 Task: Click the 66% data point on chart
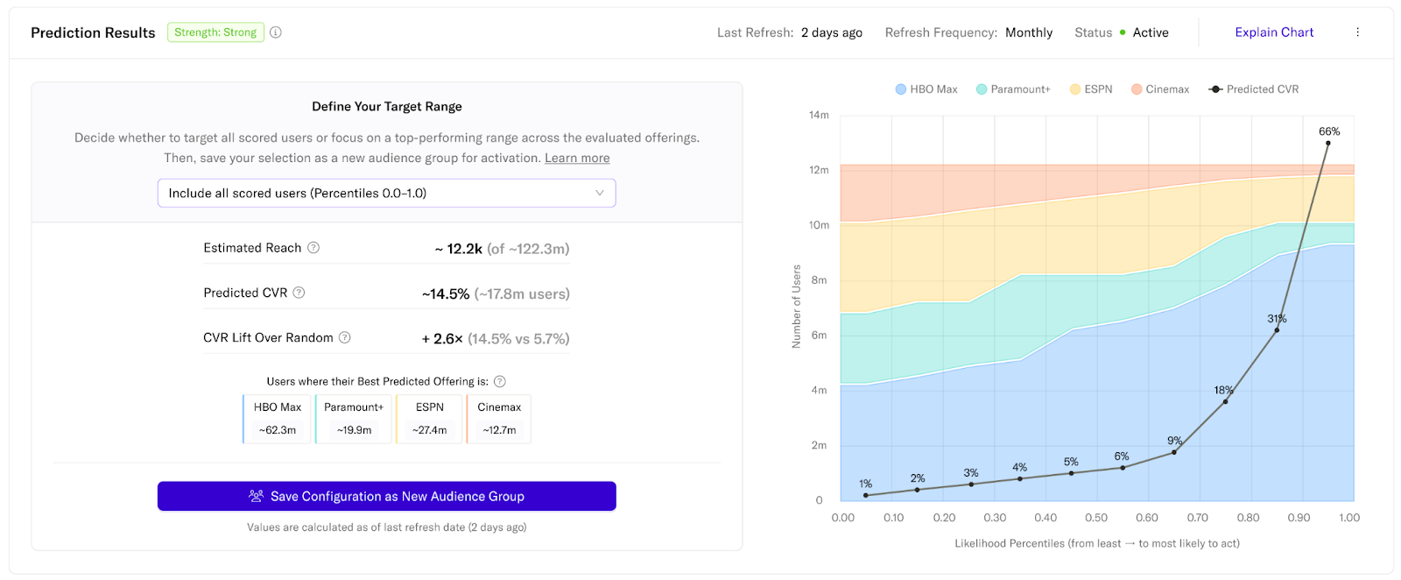point(1327,143)
